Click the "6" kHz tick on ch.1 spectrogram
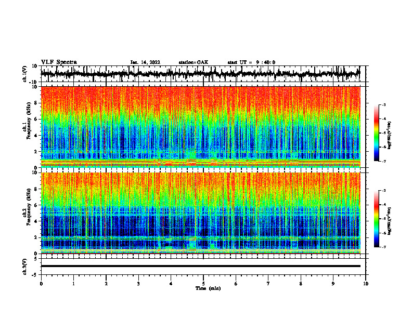The image size is (412, 318). [36, 119]
